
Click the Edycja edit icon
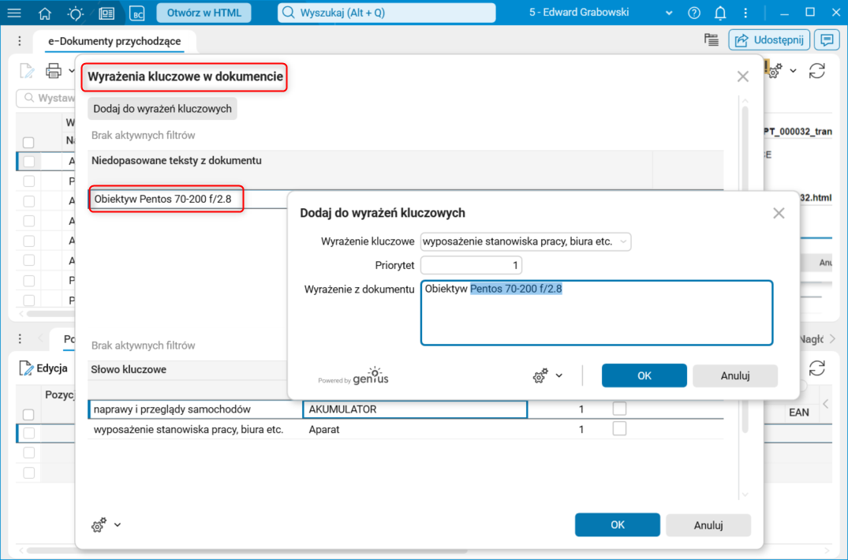[26, 368]
